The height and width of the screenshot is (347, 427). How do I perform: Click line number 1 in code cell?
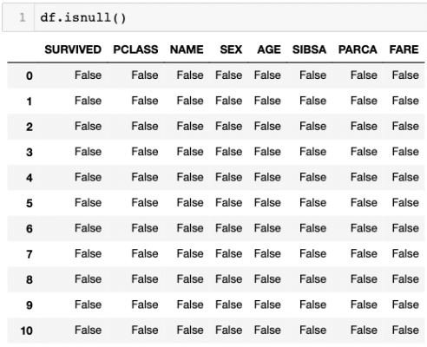23,17
